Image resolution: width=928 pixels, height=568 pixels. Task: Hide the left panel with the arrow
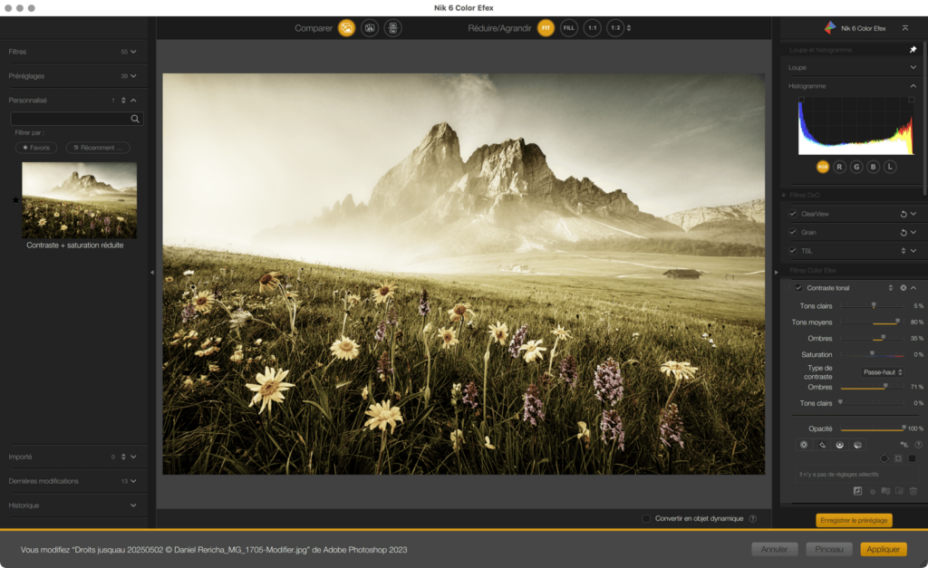[152, 273]
